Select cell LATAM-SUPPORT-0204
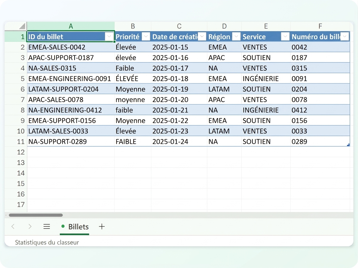Image resolution: width=358 pixels, height=268 pixels. (71, 89)
